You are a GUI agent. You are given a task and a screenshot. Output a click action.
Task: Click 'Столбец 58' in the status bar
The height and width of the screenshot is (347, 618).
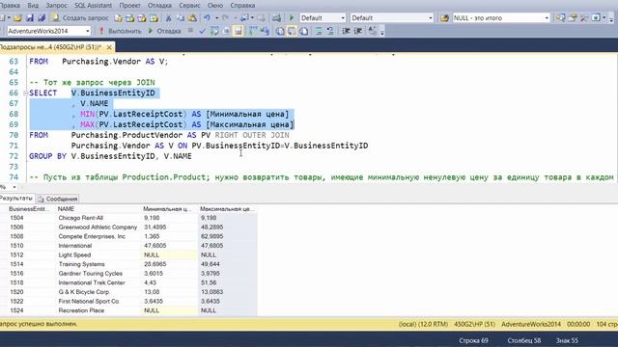(x=523, y=340)
